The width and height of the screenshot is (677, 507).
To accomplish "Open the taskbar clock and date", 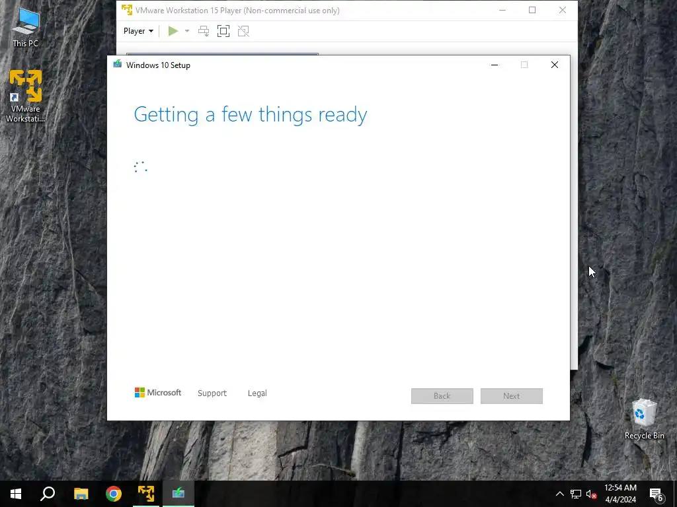I will pos(620,494).
